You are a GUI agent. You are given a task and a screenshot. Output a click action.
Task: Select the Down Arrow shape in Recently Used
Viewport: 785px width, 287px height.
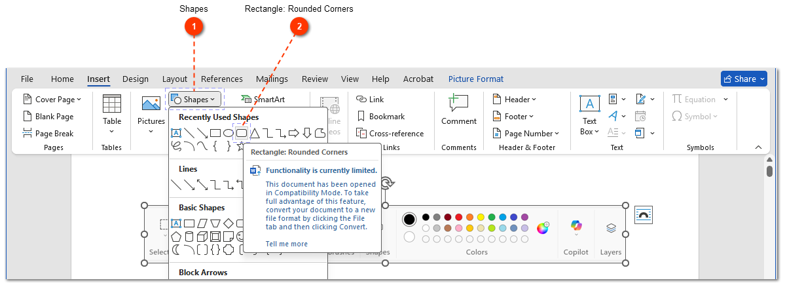click(x=307, y=133)
